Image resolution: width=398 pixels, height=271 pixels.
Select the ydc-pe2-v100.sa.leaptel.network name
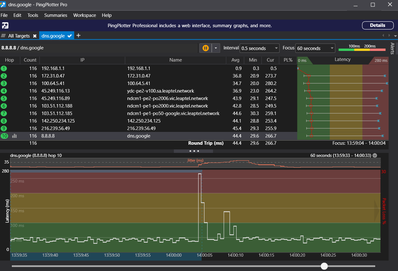click(x=161, y=91)
